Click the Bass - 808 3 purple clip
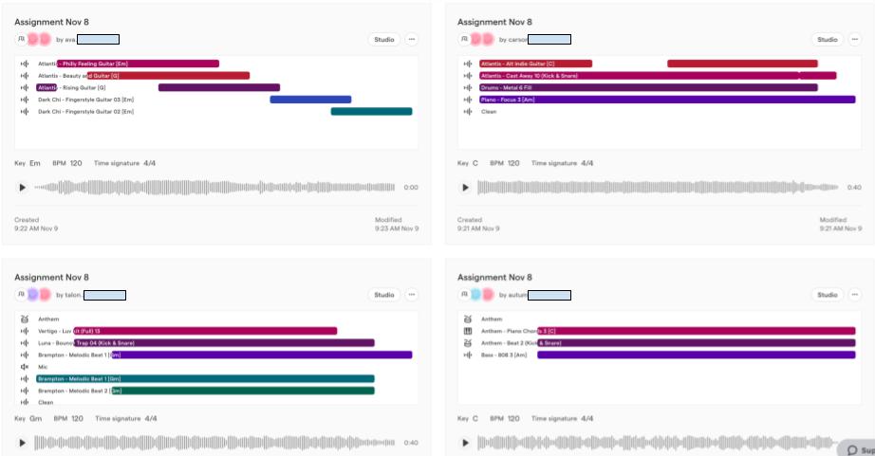 coord(697,356)
